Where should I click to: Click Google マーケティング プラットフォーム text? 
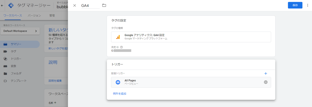click(x=146, y=39)
